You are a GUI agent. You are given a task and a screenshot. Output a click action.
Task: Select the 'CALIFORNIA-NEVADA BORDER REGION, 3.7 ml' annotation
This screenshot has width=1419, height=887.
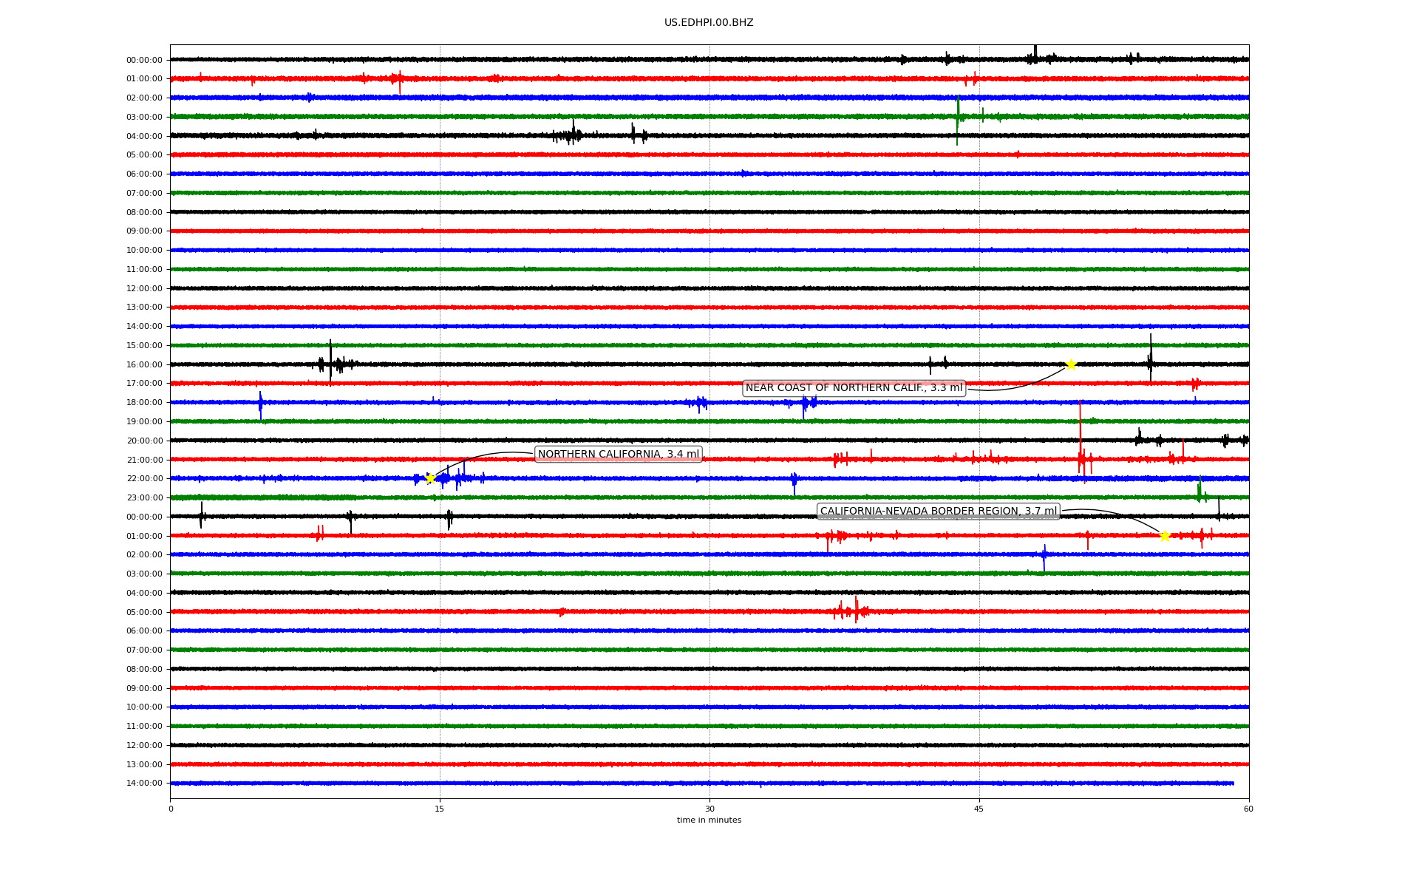[x=939, y=512]
